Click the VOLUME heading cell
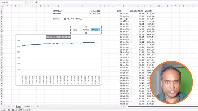 148,11
